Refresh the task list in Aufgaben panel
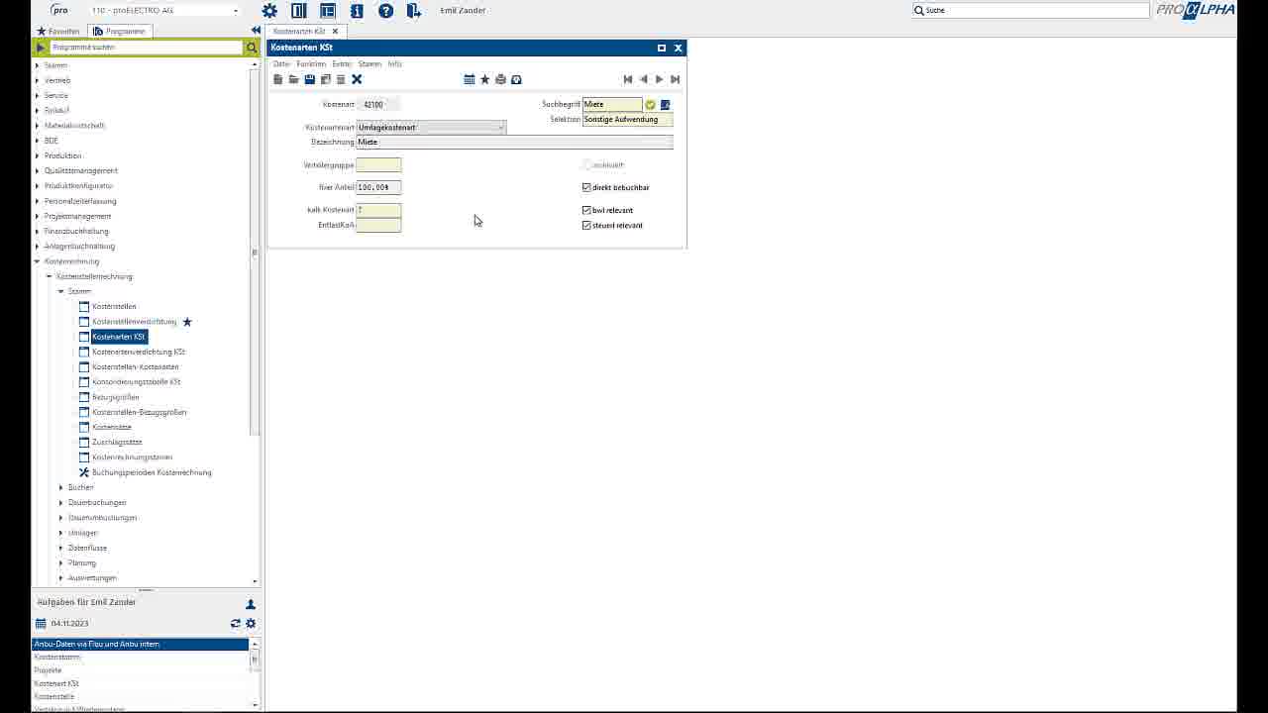 point(236,624)
